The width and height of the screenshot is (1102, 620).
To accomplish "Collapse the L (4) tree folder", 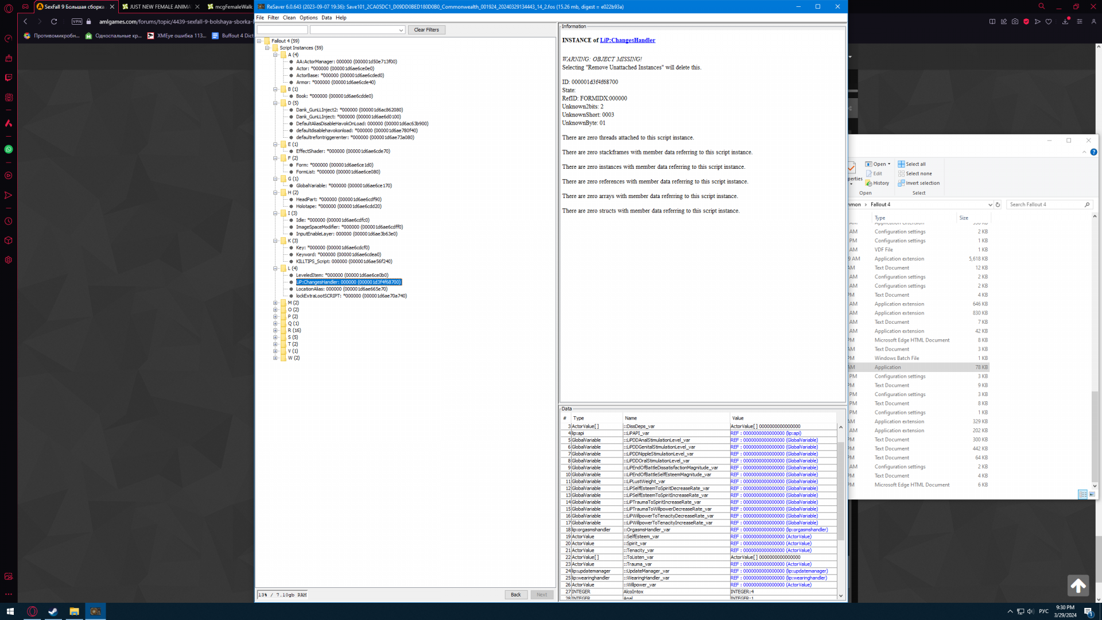I will point(275,269).
